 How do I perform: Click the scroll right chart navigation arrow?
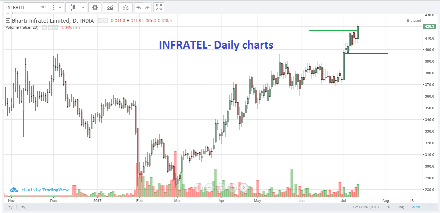click(x=244, y=187)
